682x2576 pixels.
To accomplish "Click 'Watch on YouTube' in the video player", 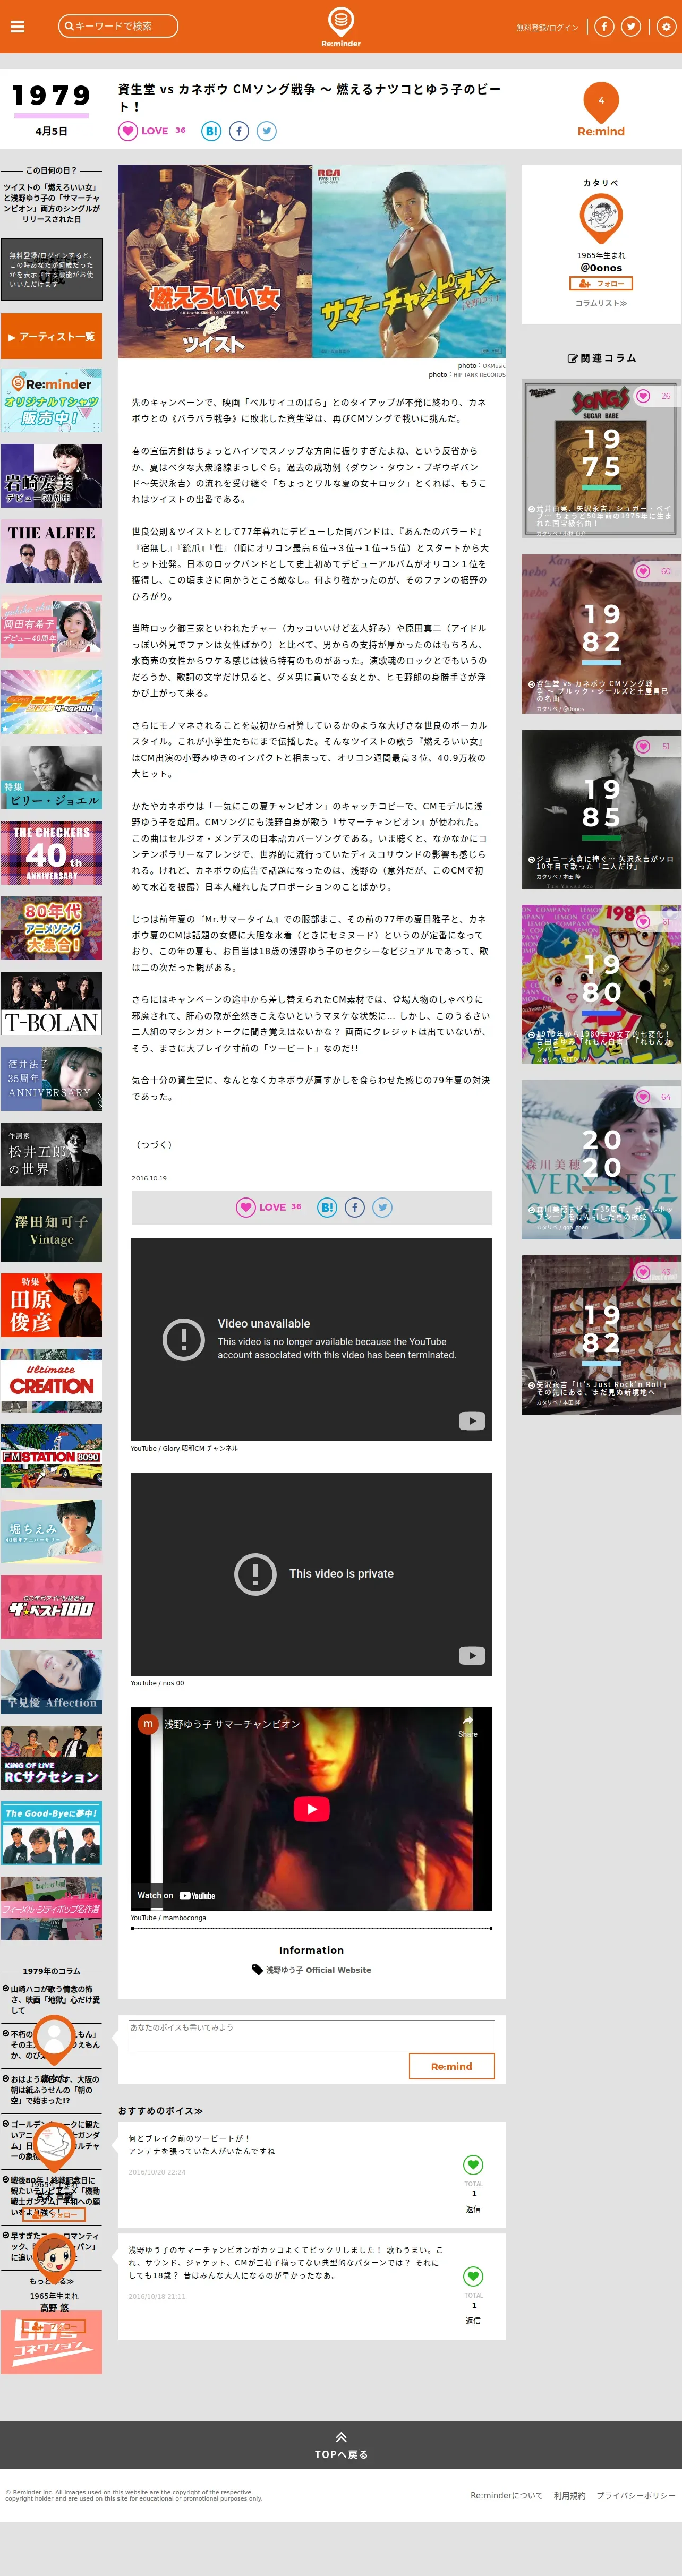I will (176, 1895).
